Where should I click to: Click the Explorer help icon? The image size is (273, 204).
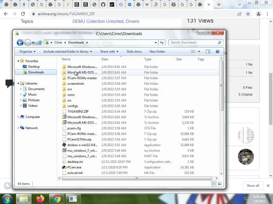coord(218,52)
